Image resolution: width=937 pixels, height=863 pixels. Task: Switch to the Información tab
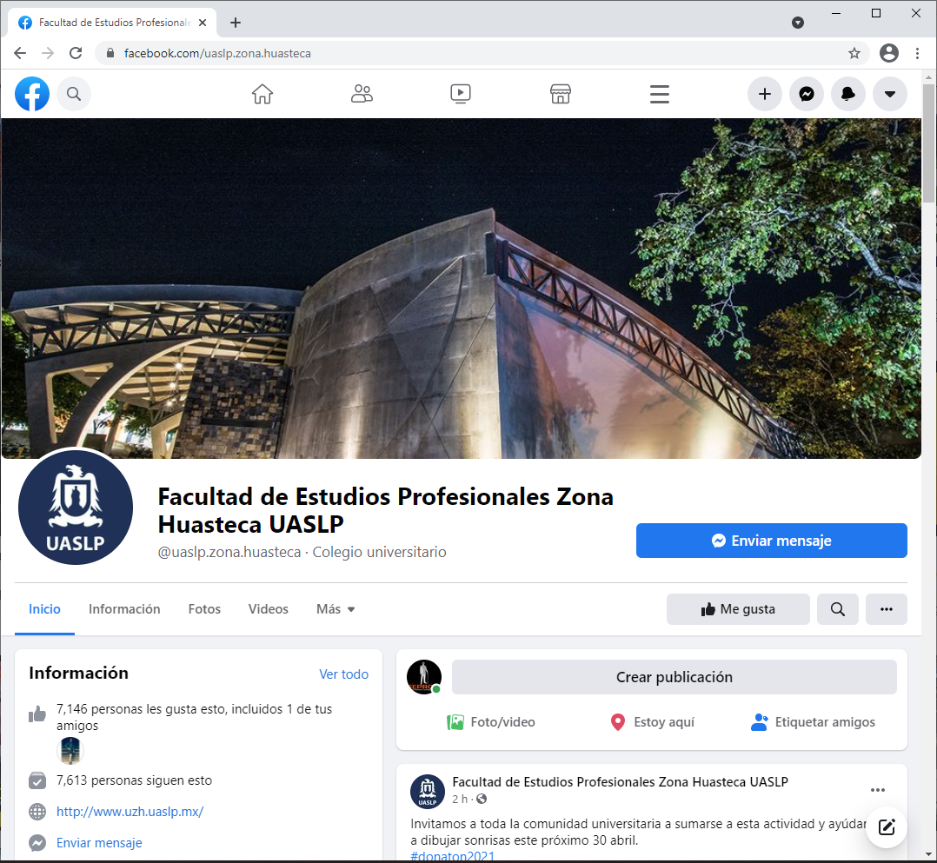point(124,609)
